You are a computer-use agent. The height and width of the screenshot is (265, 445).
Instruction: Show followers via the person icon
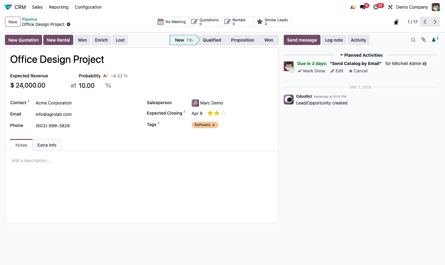(434, 40)
